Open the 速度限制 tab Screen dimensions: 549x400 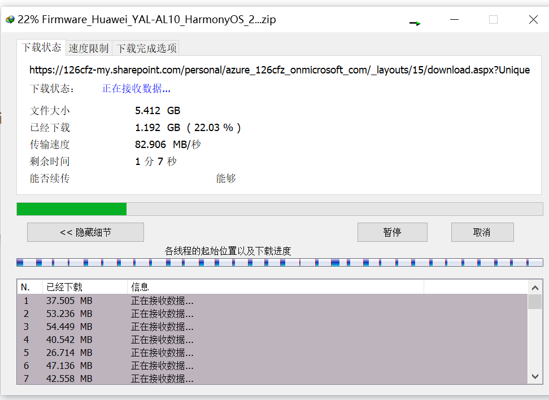pos(89,49)
